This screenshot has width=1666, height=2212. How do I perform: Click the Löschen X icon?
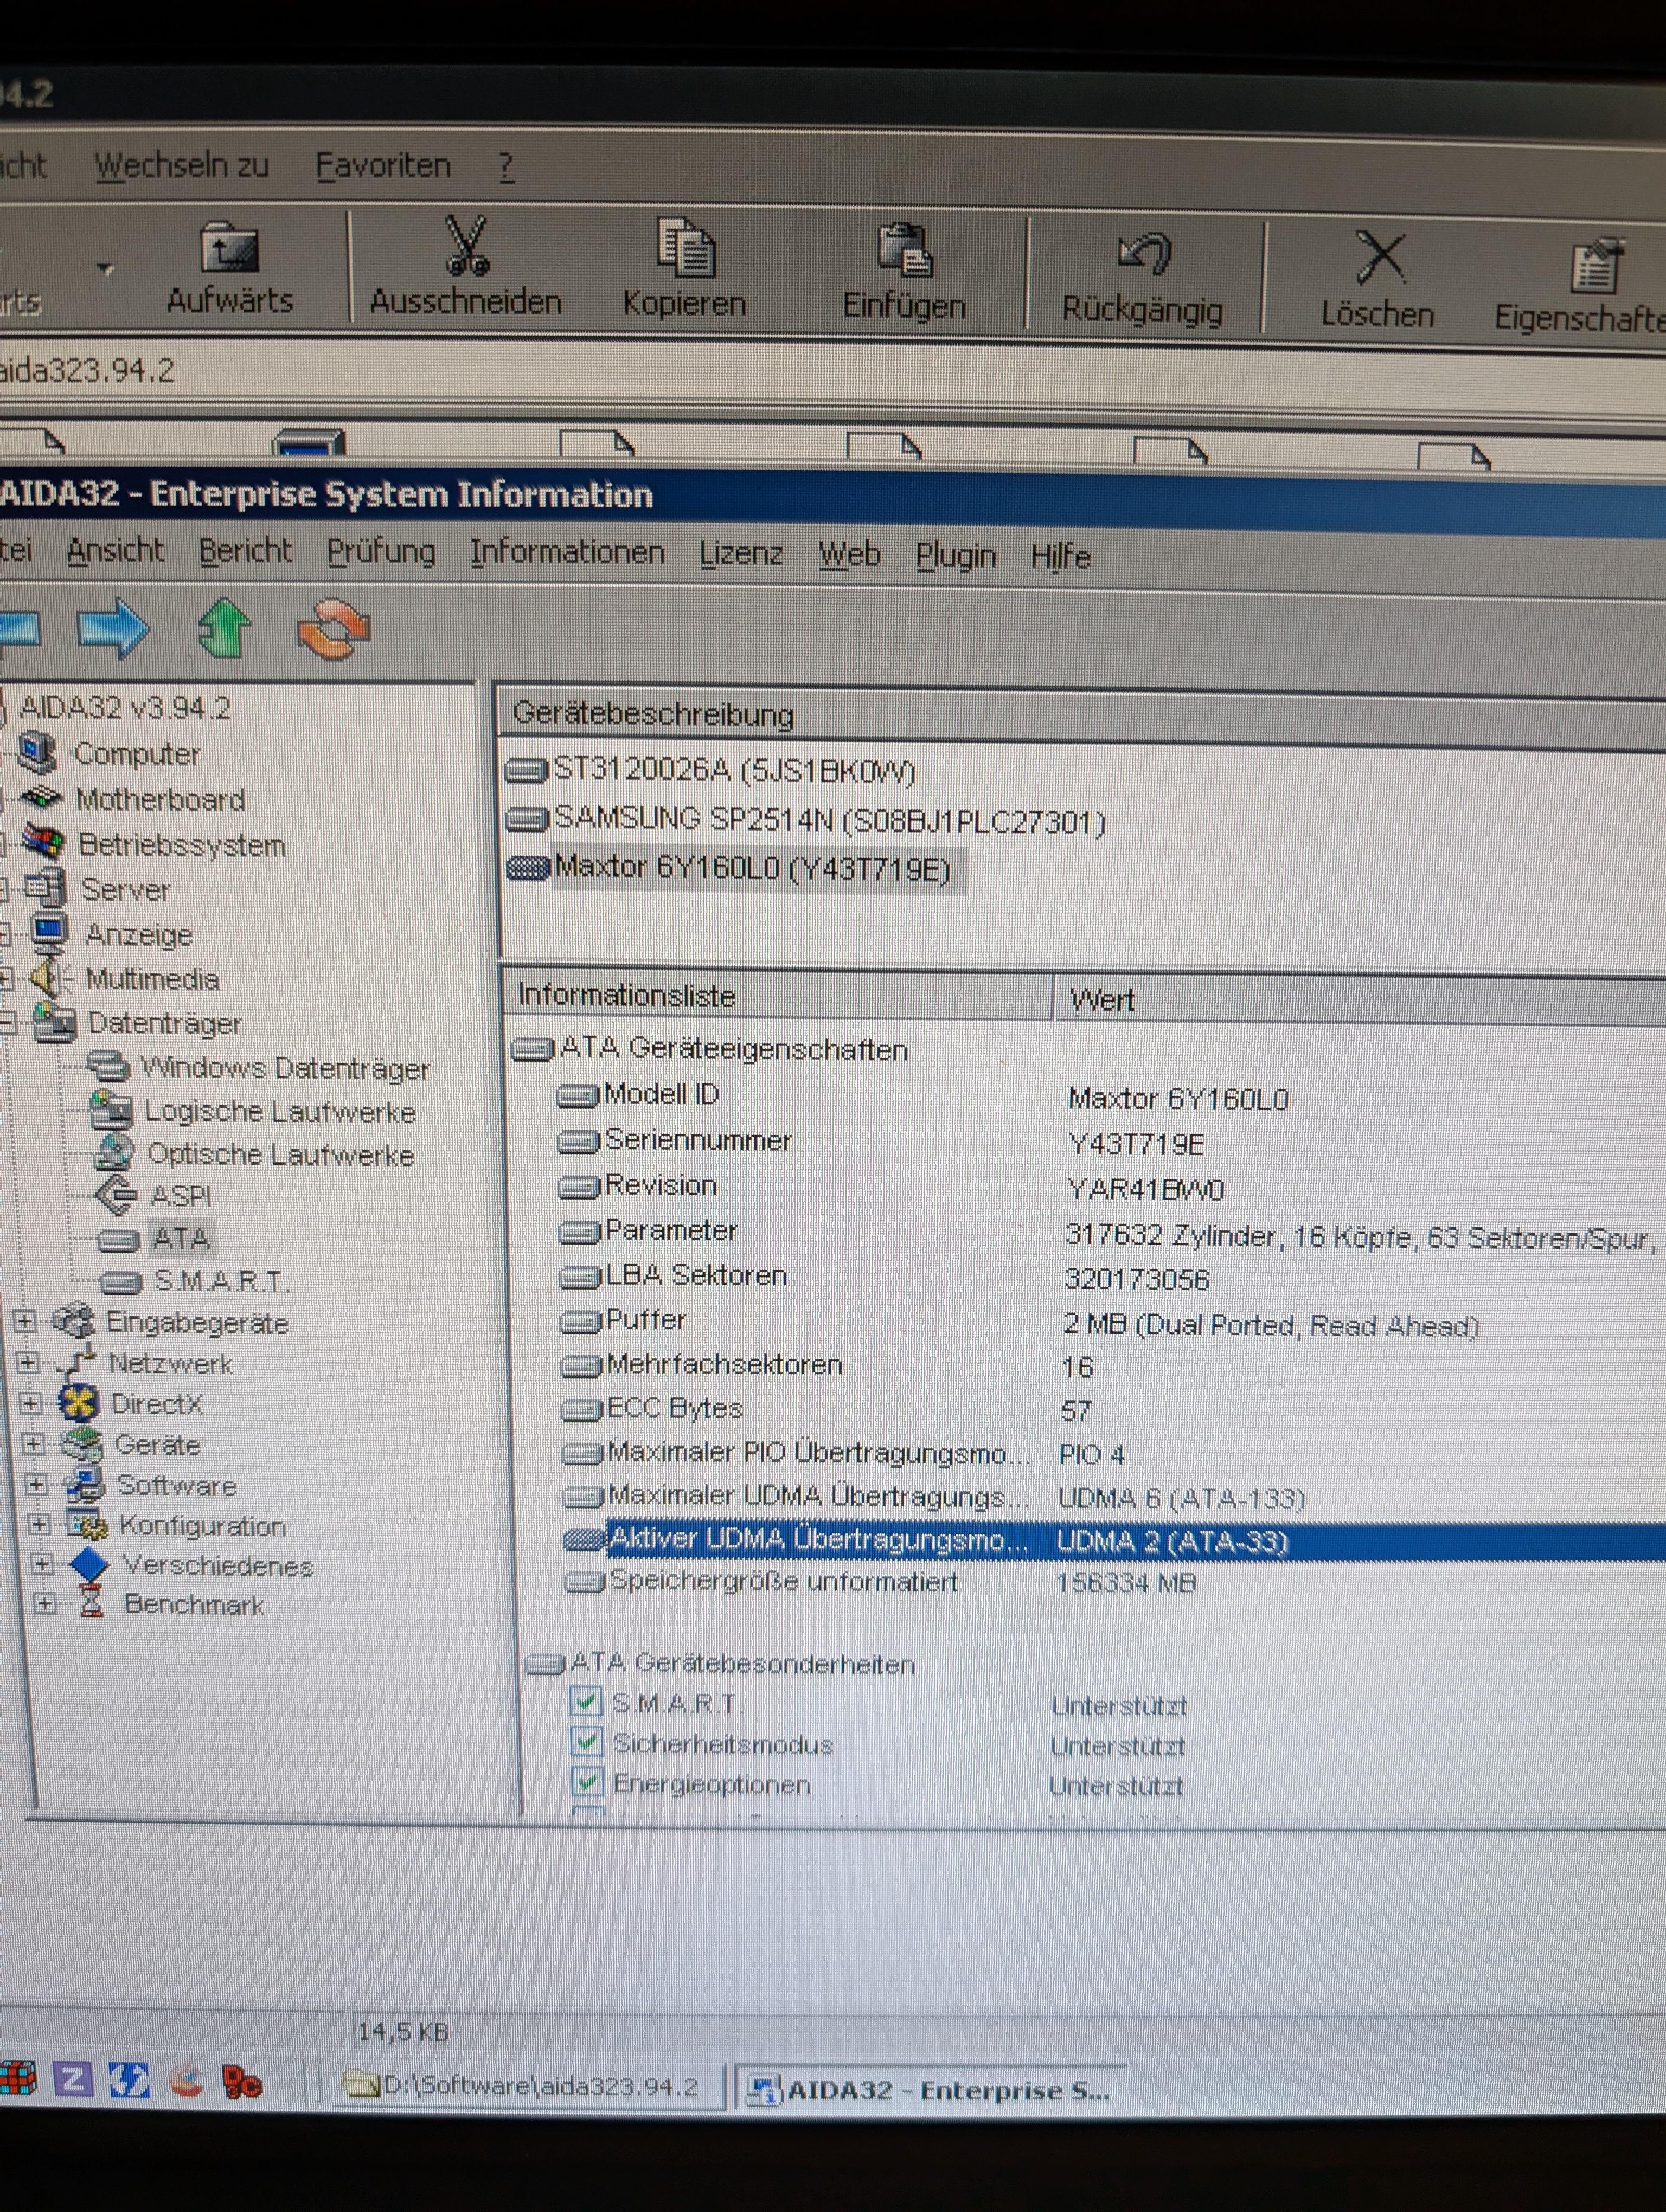(x=1380, y=258)
